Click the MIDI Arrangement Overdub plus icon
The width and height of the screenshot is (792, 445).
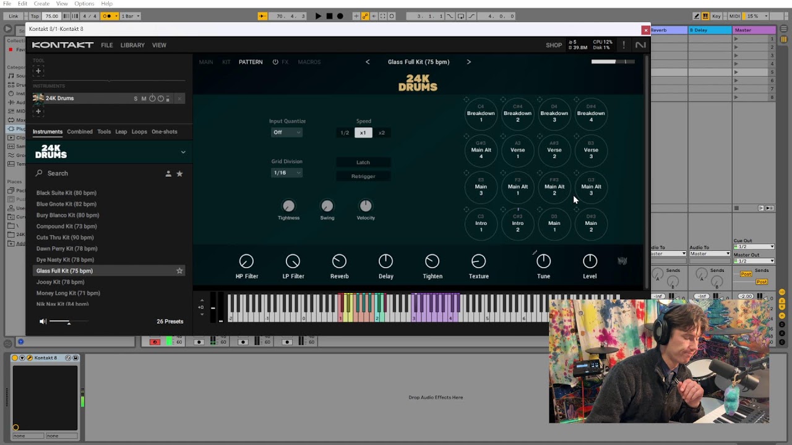357,16
